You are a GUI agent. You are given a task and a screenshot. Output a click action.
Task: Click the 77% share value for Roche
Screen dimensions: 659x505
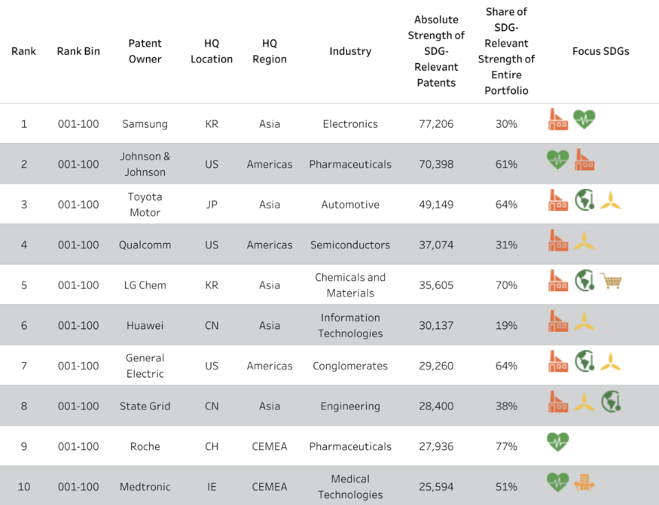click(506, 446)
